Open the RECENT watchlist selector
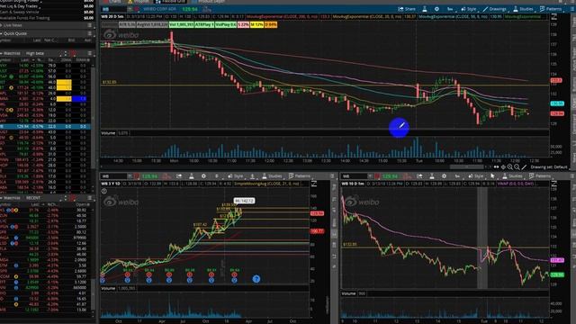Image resolution: width=576 pixels, height=324 pixels. [x=33, y=198]
